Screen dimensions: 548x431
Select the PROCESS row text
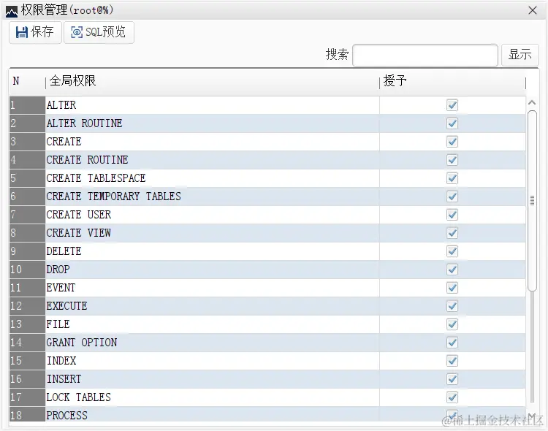point(66,415)
